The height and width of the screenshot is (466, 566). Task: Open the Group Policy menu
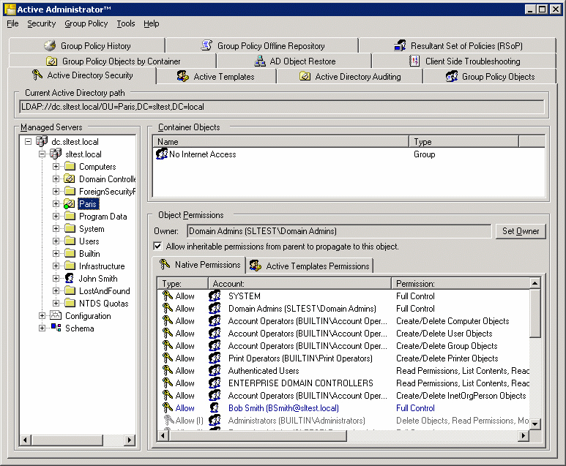point(86,24)
